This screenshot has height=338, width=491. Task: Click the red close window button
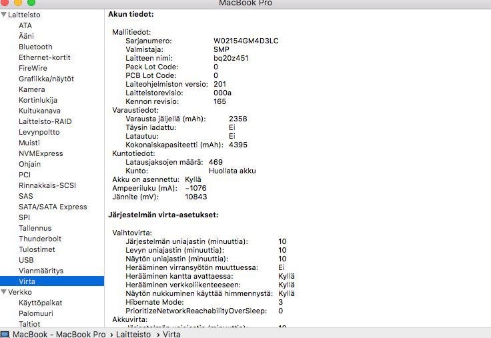click(x=5, y=2)
